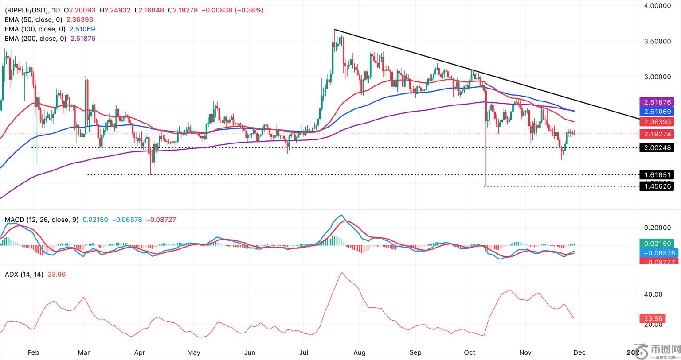Select the black 2.00248 support level label
This screenshot has width=681, height=360.
point(656,148)
